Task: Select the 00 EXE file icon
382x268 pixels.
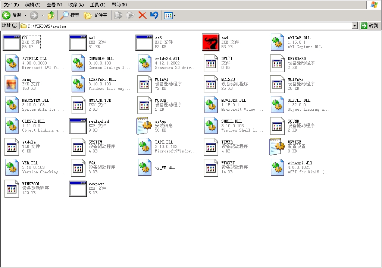Action: tap(11, 42)
